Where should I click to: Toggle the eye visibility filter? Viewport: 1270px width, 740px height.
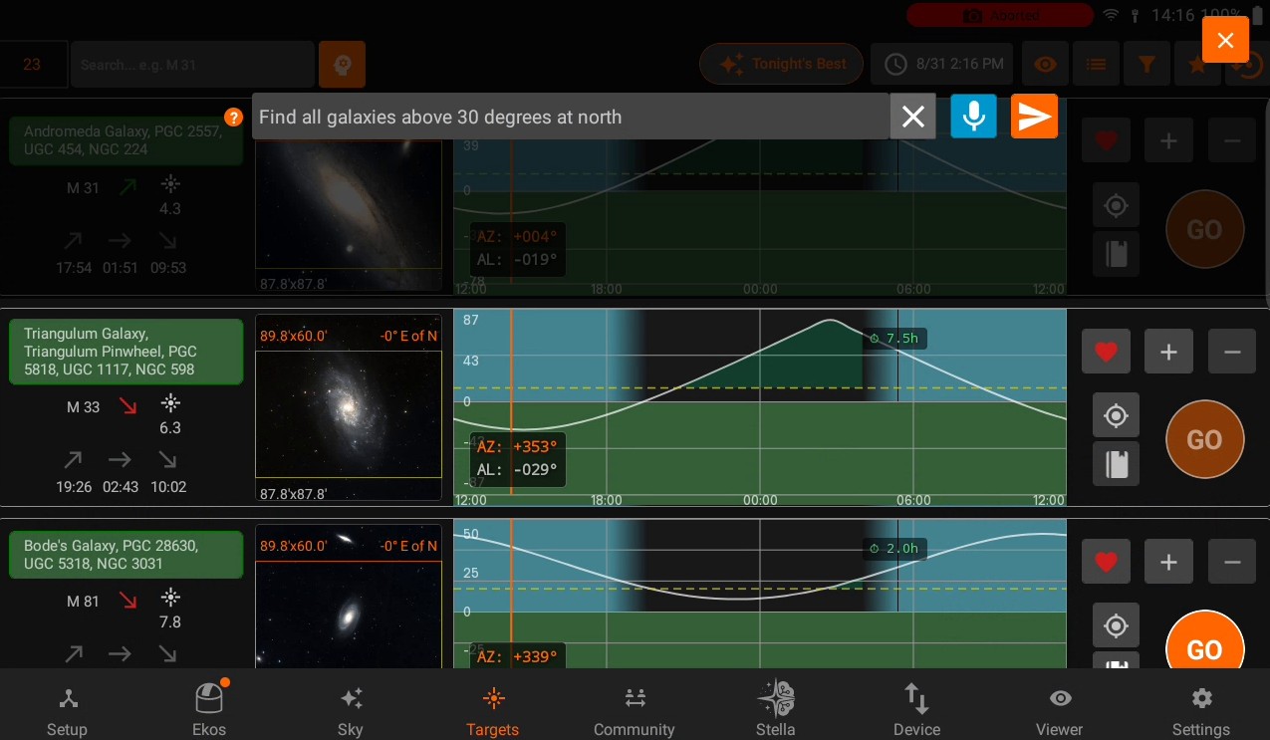1045,64
